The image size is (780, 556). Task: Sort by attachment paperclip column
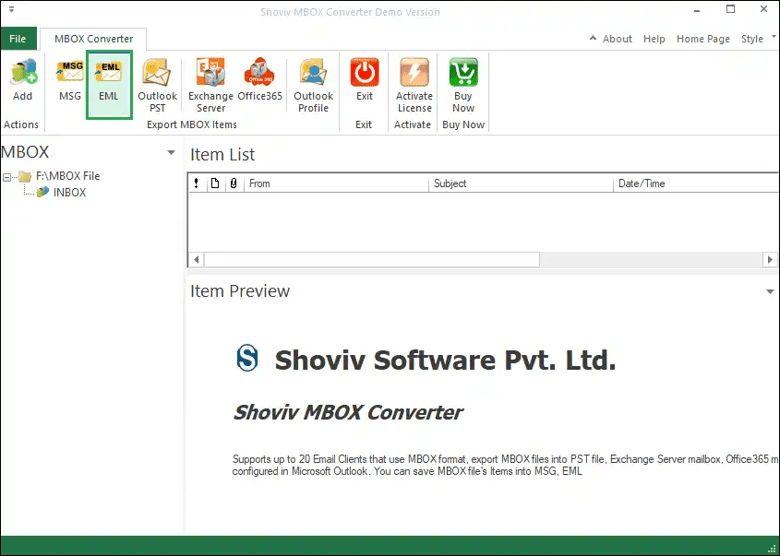pos(234,183)
